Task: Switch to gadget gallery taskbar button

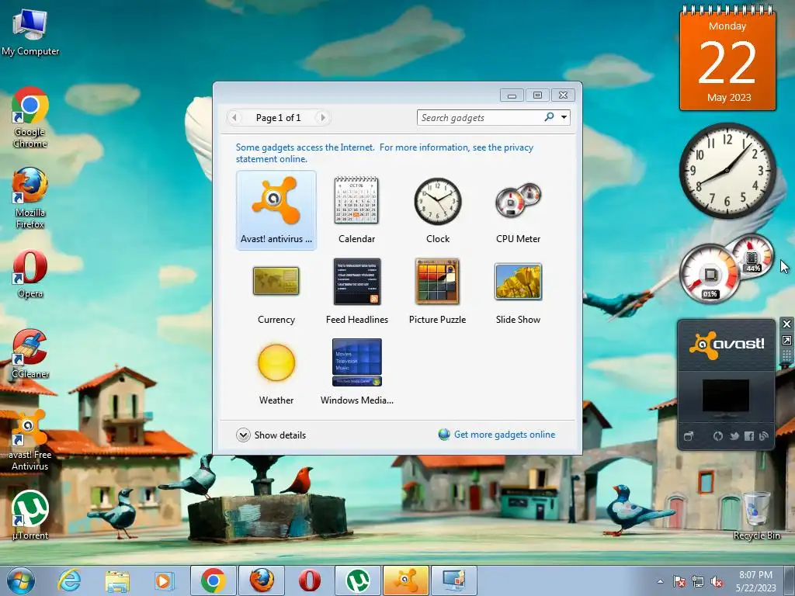Action: coord(453,580)
